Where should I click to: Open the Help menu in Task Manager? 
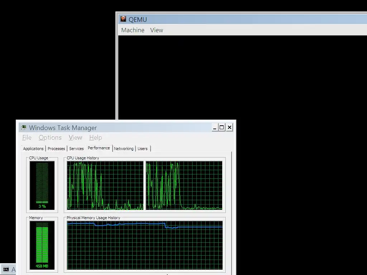click(x=95, y=137)
